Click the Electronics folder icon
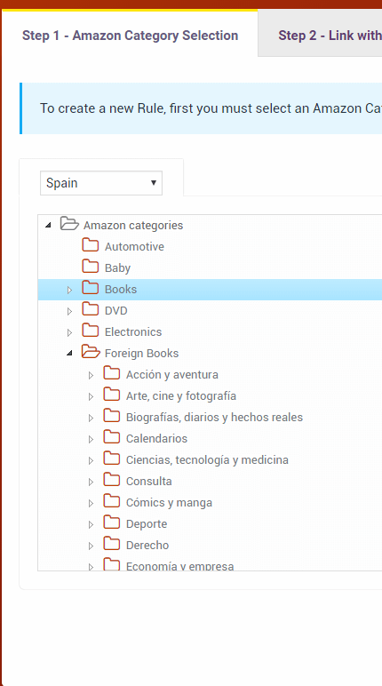This screenshot has height=686, width=382. 90,331
